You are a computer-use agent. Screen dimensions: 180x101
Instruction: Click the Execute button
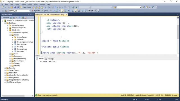pos(36,11)
